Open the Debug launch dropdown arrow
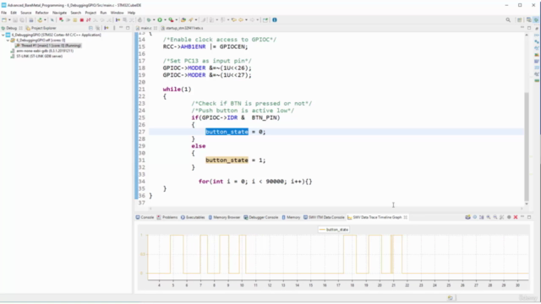This screenshot has width=541, height=304. (x=154, y=20)
